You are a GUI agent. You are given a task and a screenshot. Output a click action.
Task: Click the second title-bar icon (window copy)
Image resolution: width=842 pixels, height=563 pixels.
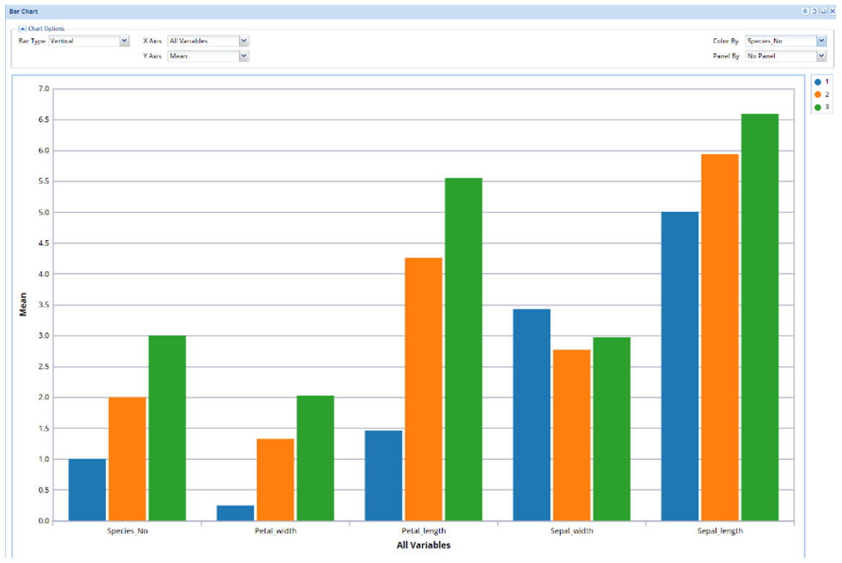pos(814,12)
